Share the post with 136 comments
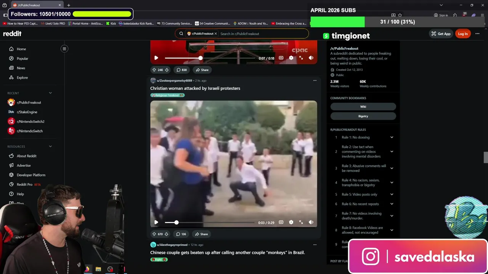The image size is (488, 274). [x=201, y=234]
